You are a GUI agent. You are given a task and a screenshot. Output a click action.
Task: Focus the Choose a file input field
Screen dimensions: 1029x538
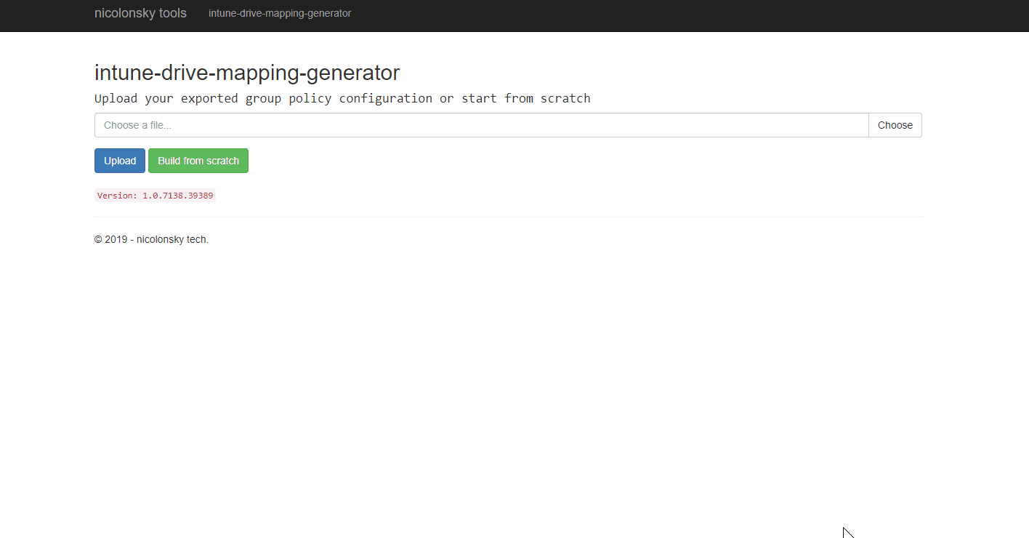tap(482, 125)
